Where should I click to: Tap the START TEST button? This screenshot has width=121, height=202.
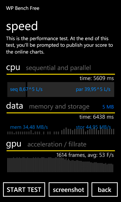click(24, 190)
